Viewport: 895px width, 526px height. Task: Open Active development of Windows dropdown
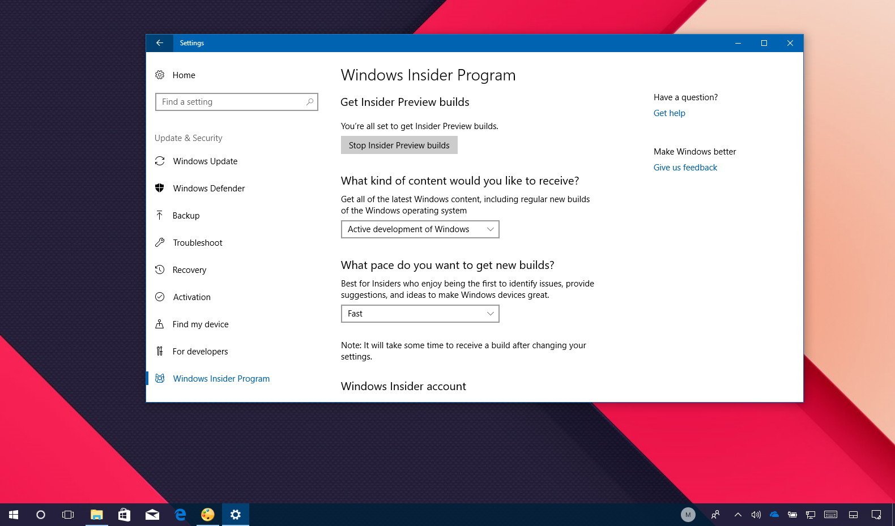(x=420, y=229)
